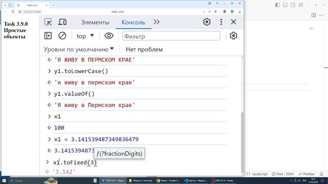Image resolution: width=328 pixels, height=184 pixels.
Task: Click the x1.toFixed(3) console input line
Action: click(75, 163)
